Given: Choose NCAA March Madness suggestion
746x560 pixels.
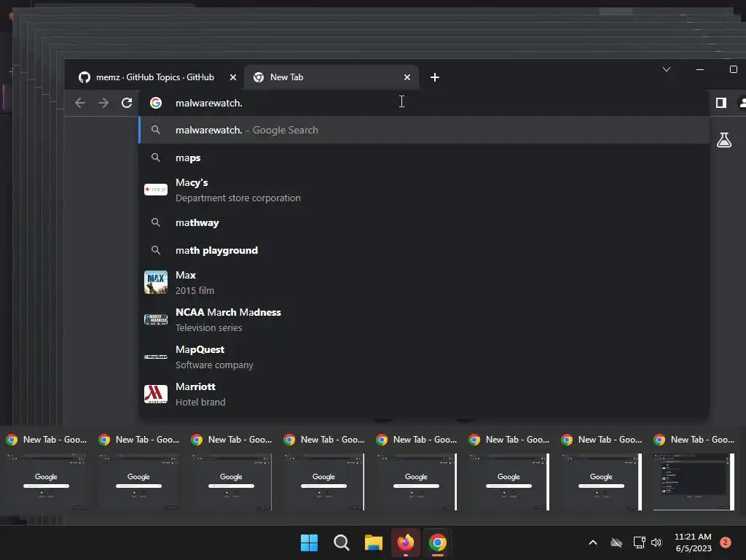Looking at the screenshot, I should click(x=423, y=319).
